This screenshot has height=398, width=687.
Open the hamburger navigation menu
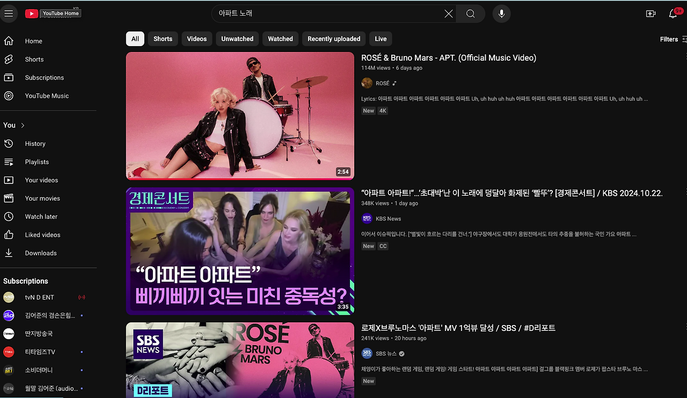click(x=9, y=13)
